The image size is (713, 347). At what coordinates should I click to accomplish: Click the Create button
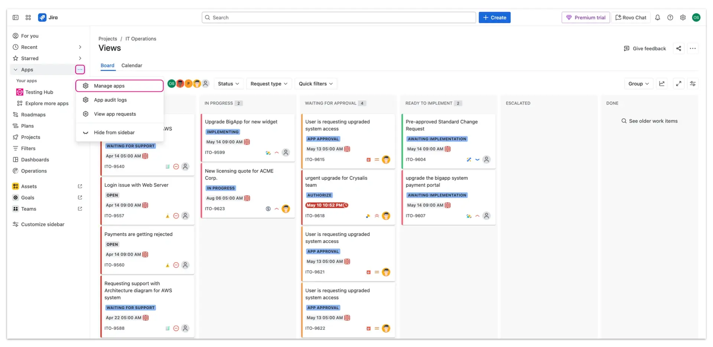pos(494,17)
